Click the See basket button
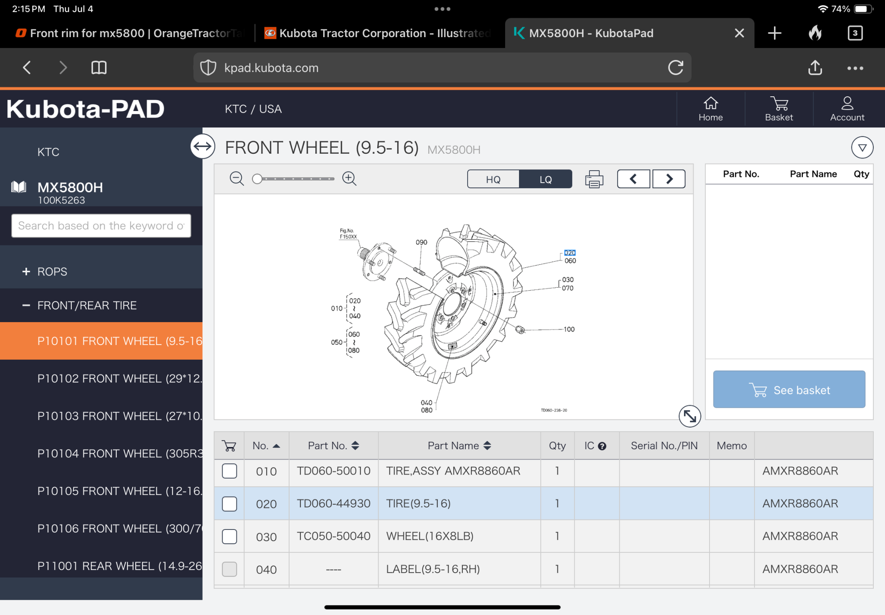The width and height of the screenshot is (885, 615). 789,390
